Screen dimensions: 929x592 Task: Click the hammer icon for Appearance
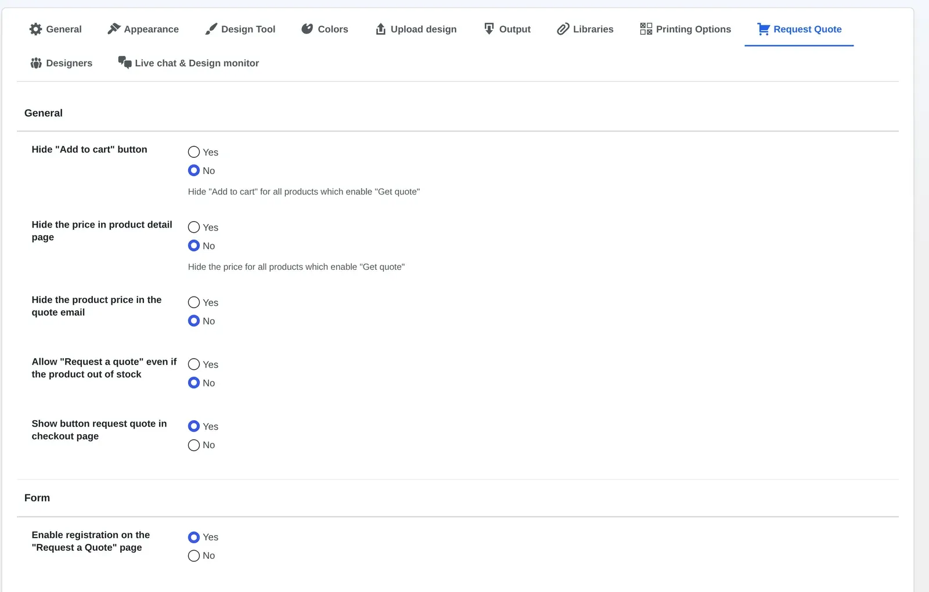click(114, 29)
